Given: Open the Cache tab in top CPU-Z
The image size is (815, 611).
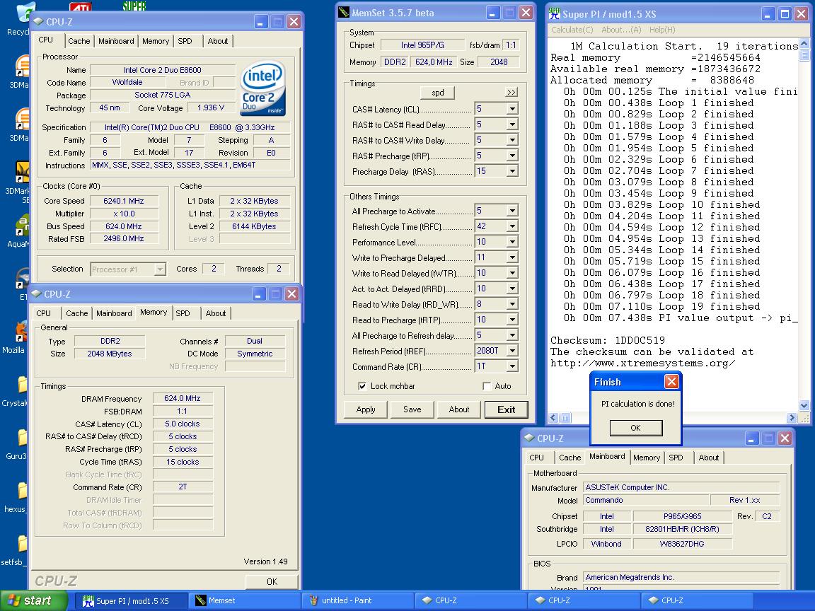Looking at the screenshot, I should tap(79, 41).
